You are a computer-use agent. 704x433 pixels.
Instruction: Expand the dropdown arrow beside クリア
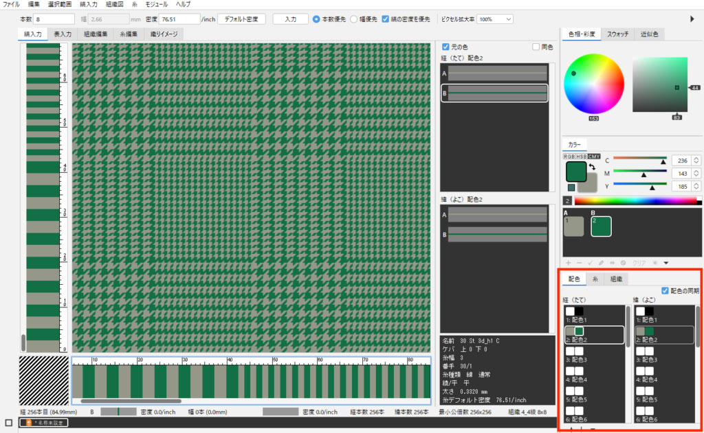(x=665, y=263)
